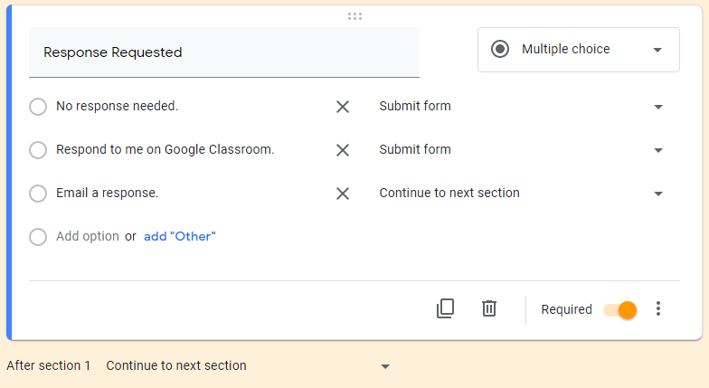Grab the drag handle at card top
The width and height of the screenshot is (709, 388).
(x=354, y=16)
